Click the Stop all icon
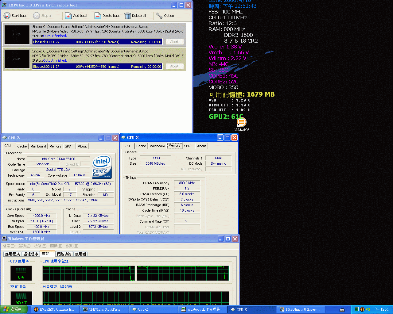Screen dimensions: 393x314 pos(37,16)
